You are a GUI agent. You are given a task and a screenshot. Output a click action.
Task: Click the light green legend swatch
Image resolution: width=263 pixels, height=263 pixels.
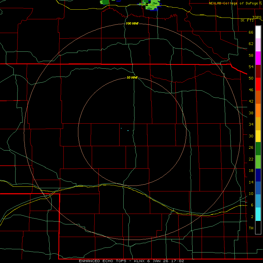[x=258, y=162]
